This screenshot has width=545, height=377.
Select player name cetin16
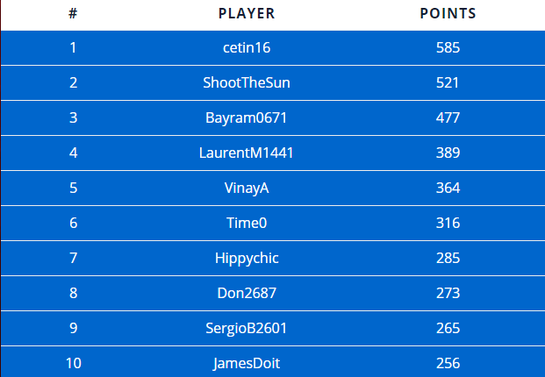(x=247, y=47)
